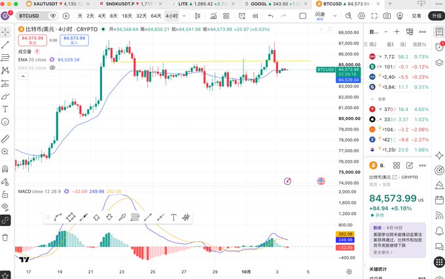Click the 更多事件 more events link
The image size is (445, 279).
point(383,252)
